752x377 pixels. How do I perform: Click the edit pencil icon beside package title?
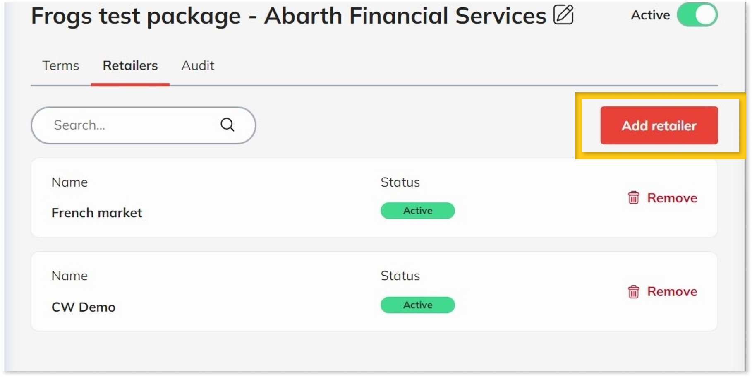pos(563,14)
